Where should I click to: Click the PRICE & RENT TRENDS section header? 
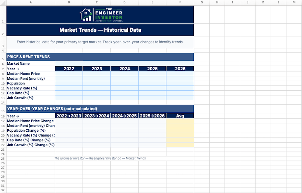pos(100,57)
